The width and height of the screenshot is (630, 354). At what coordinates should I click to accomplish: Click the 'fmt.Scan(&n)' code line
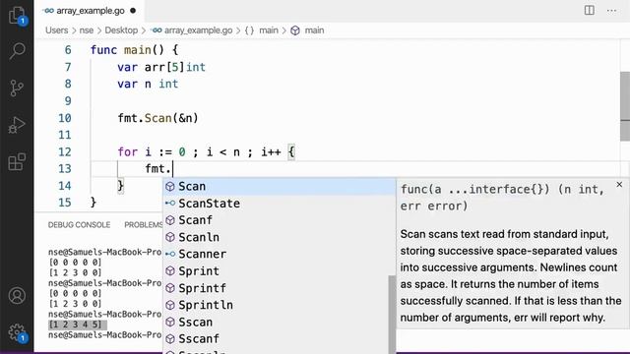pyautogui.click(x=157, y=118)
